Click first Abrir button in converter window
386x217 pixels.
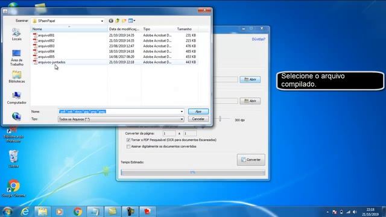[x=250, y=80]
